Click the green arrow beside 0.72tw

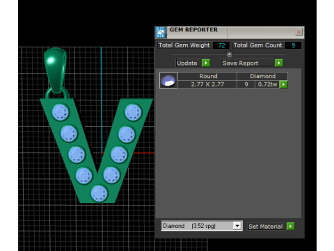(283, 84)
